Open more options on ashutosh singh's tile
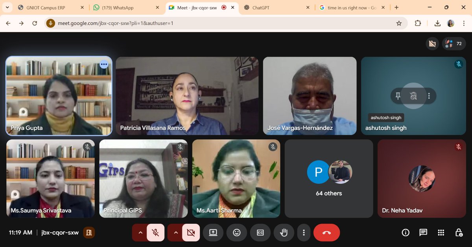The image size is (472, 247). pyautogui.click(x=429, y=96)
